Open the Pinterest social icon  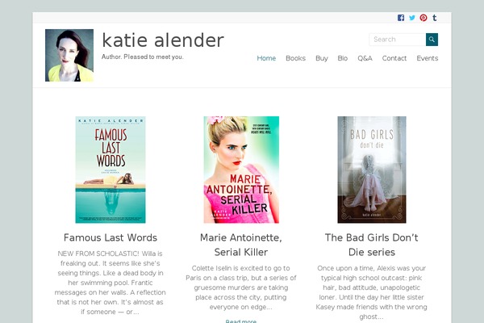tap(423, 18)
